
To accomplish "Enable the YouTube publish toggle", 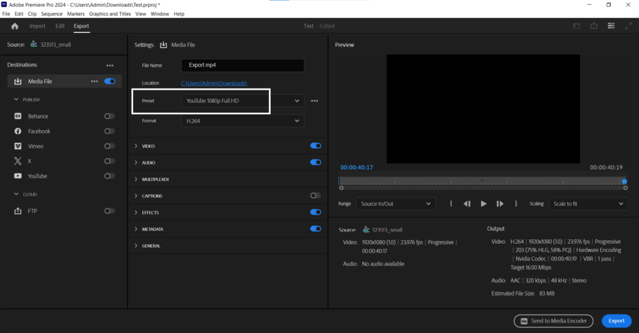I will tap(109, 176).
